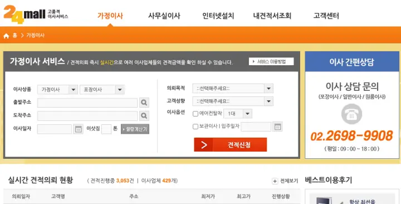Click the home icon in breadcrumb
The height and width of the screenshot is (204, 401).
[6, 36]
